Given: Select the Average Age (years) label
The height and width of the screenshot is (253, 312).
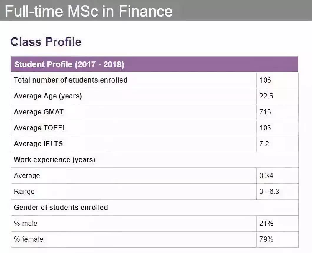Looking at the screenshot, I should 48,96.
